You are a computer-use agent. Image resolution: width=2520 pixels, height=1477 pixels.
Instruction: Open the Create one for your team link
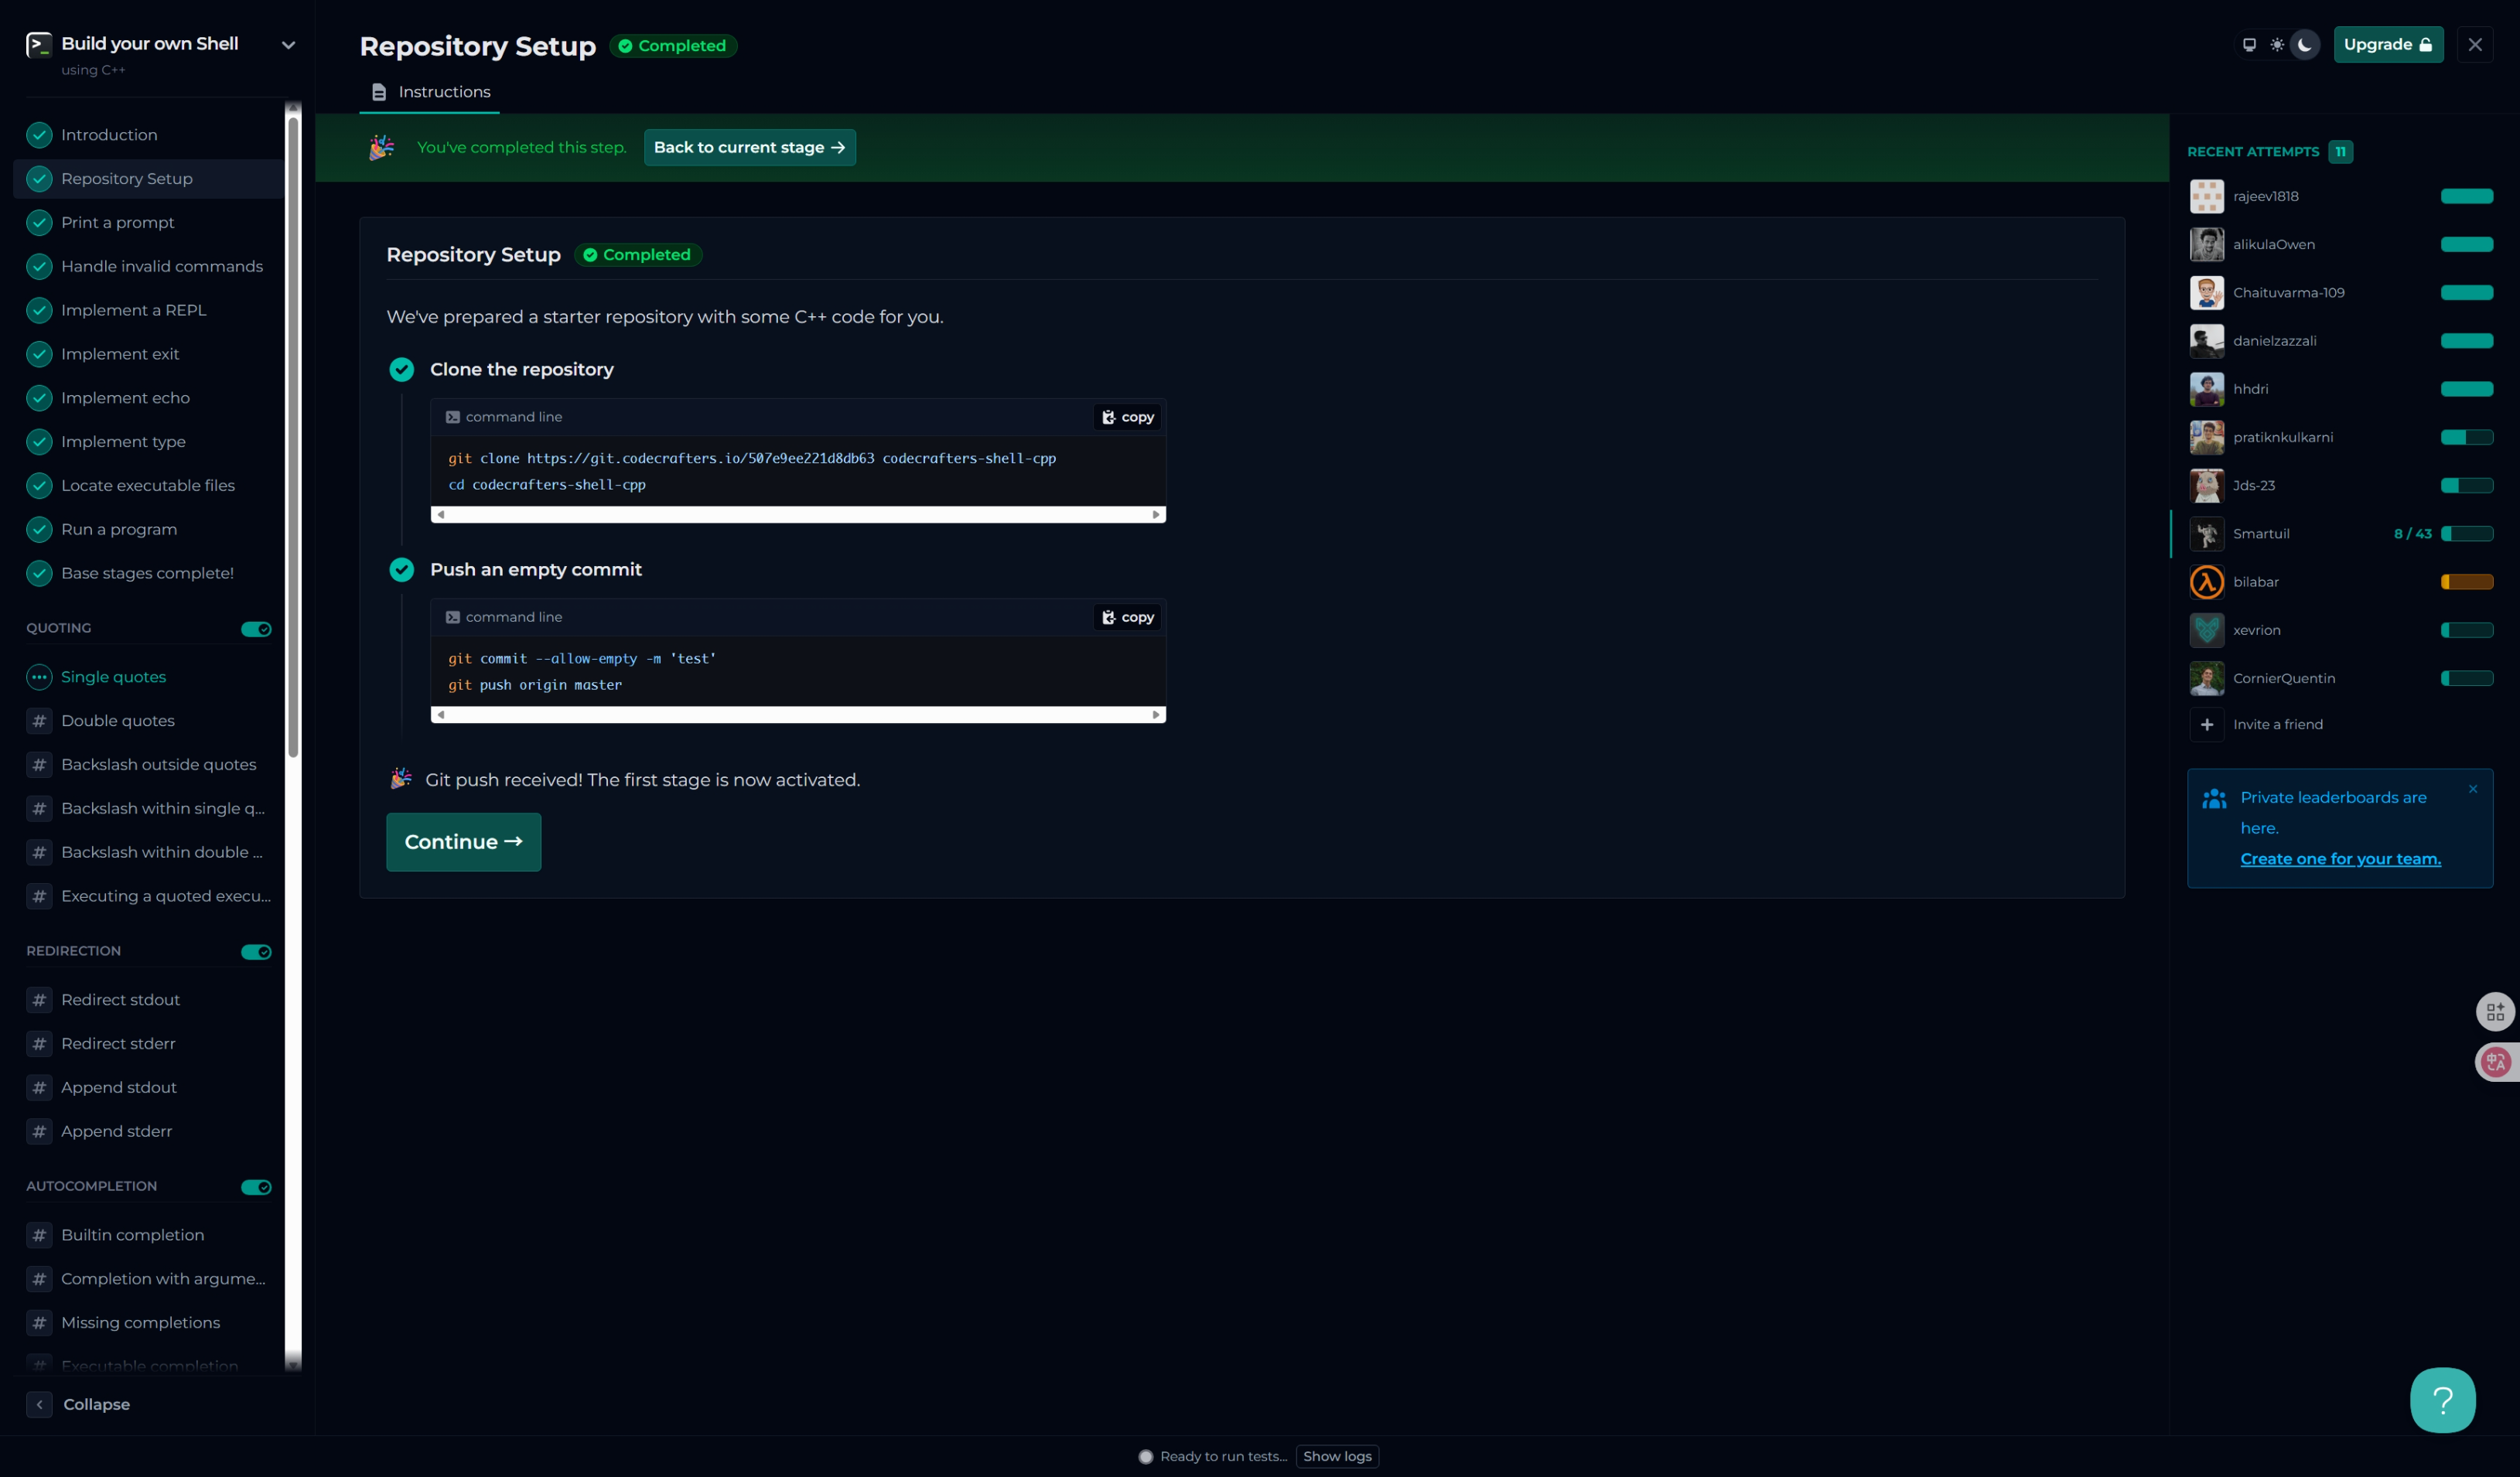click(x=2340, y=859)
